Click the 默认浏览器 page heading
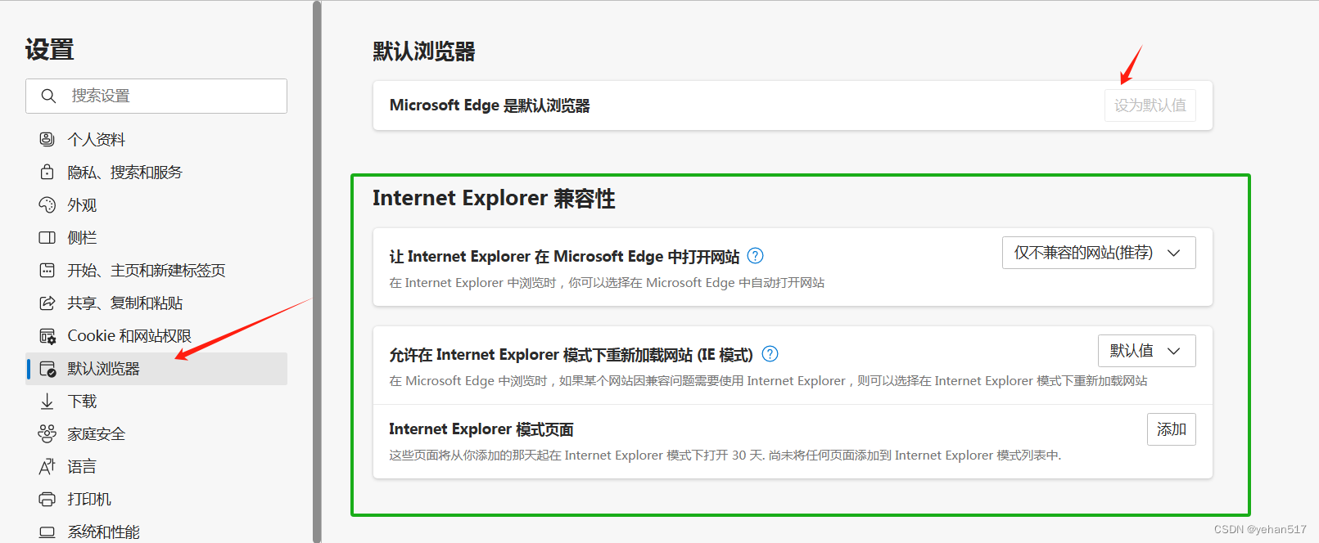This screenshot has width=1319, height=543. (424, 52)
